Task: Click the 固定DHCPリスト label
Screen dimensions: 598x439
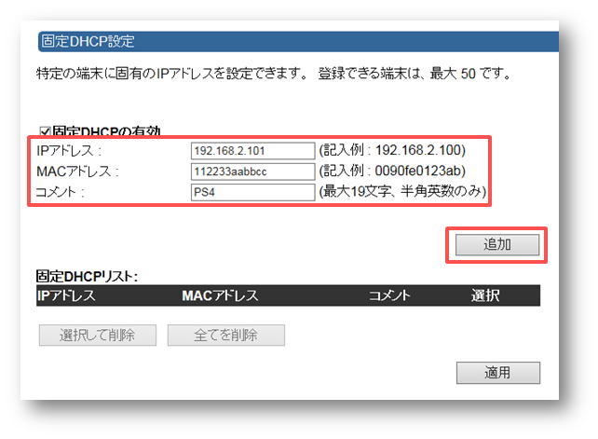Action: (x=87, y=276)
